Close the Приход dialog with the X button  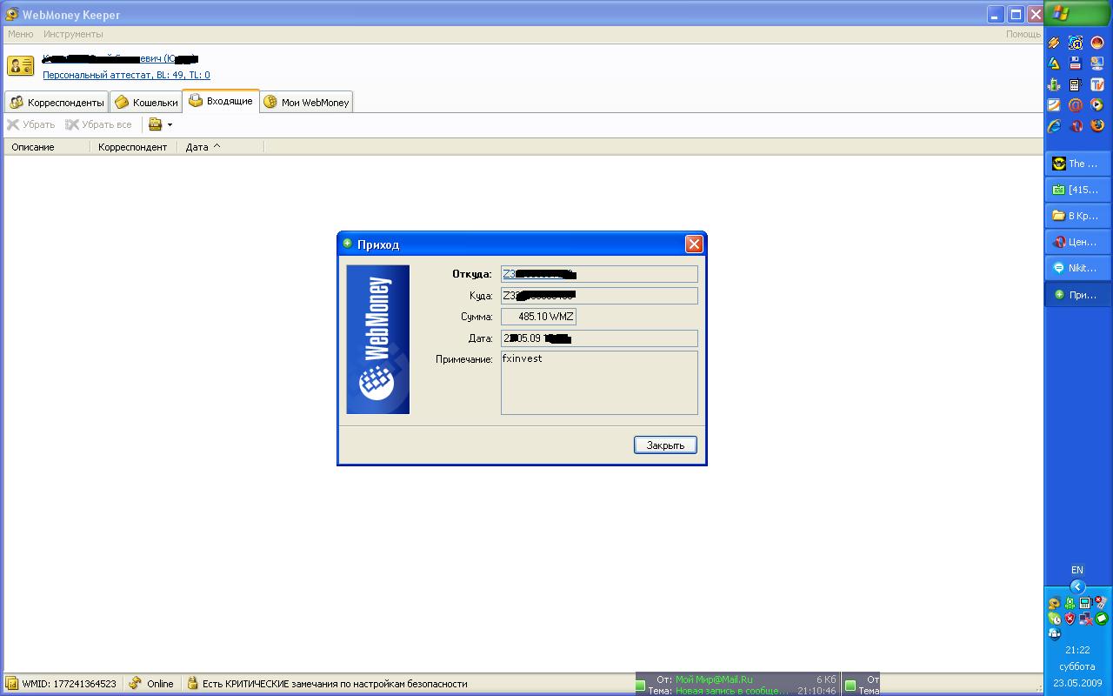[694, 244]
